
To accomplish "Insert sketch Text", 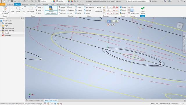I will pos(38,10).
